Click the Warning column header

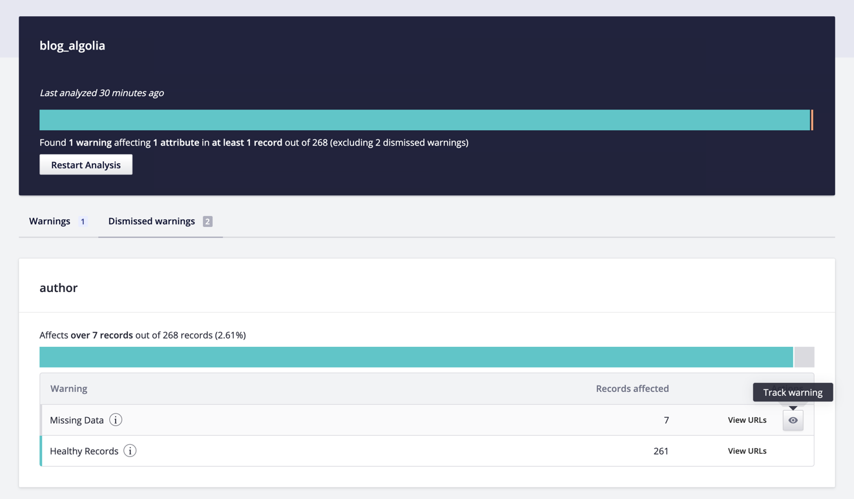point(68,388)
